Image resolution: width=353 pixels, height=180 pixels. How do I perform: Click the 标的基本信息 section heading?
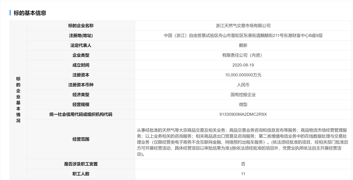pyautogui.click(x=30, y=13)
